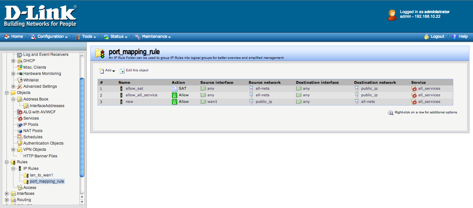
Task: Open the Help page
Action: tap(460, 36)
